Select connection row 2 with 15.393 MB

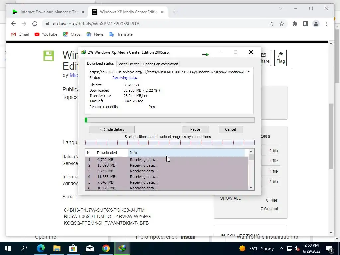167,165
